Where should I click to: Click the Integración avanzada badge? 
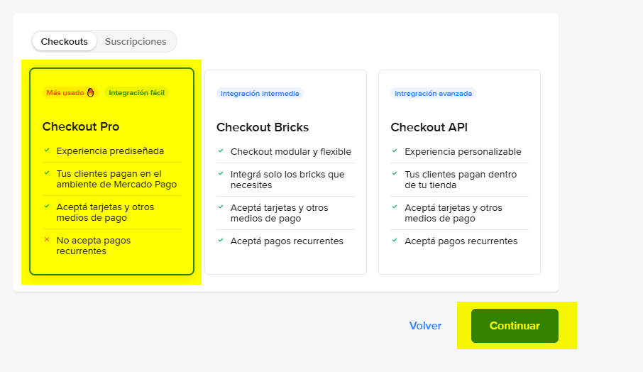click(x=433, y=93)
